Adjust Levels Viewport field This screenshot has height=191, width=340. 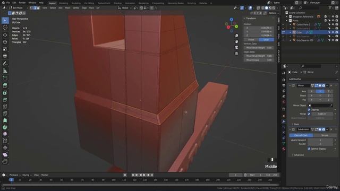pyautogui.click(x=320, y=140)
